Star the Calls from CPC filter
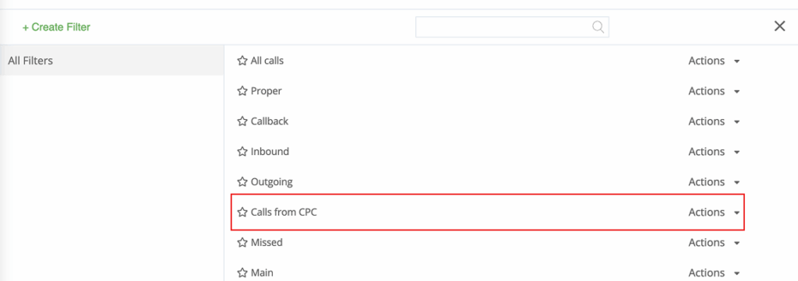The image size is (798, 281). point(242,213)
